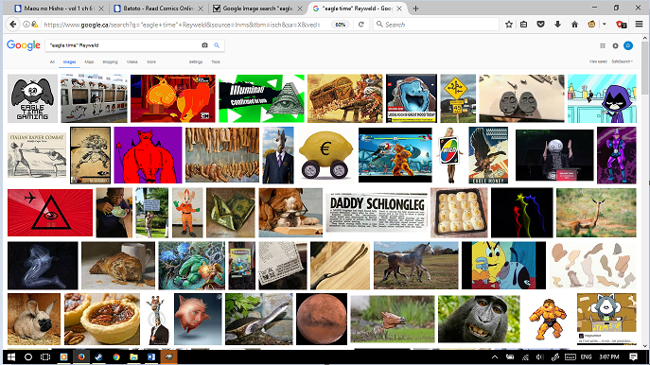This screenshot has height=365, width=650.
Task: Open the Google apps grid icon
Action: [603, 45]
